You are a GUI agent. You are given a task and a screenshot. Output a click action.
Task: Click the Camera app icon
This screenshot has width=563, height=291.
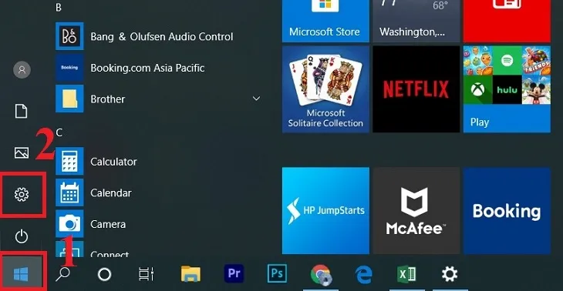[x=69, y=223]
